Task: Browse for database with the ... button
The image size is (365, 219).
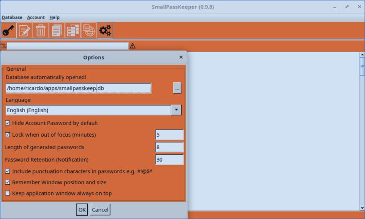Action: point(177,88)
